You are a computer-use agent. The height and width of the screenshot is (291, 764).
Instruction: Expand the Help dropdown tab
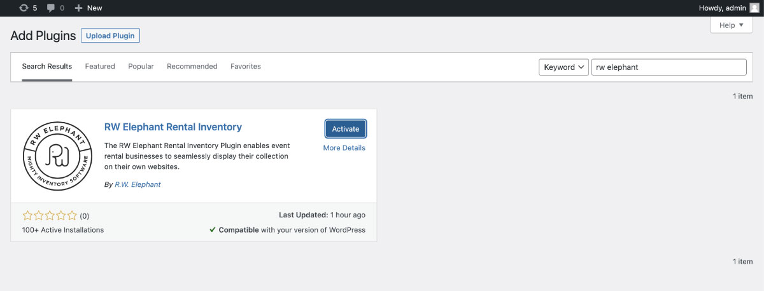[732, 25]
